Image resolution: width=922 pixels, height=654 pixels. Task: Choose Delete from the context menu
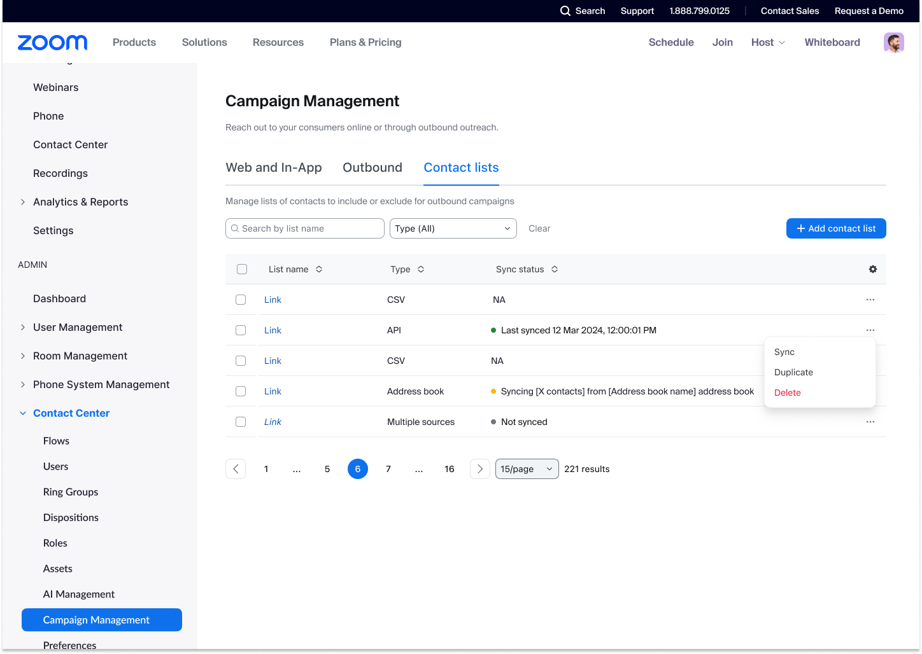pyautogui.click(x=788, y=393)
